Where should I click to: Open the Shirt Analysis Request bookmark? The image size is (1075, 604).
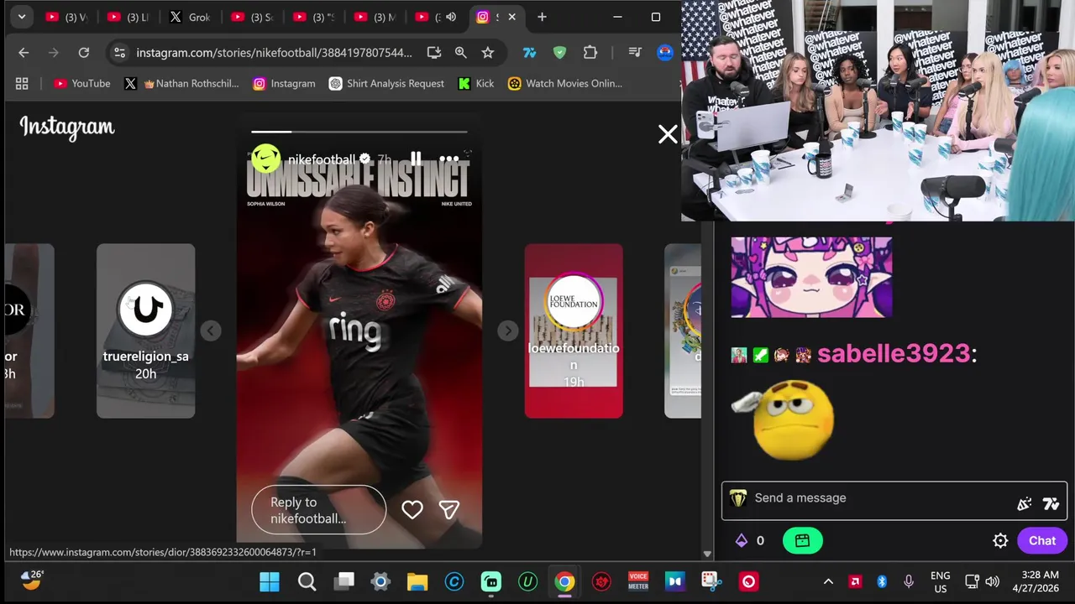(x=386, y=83)
